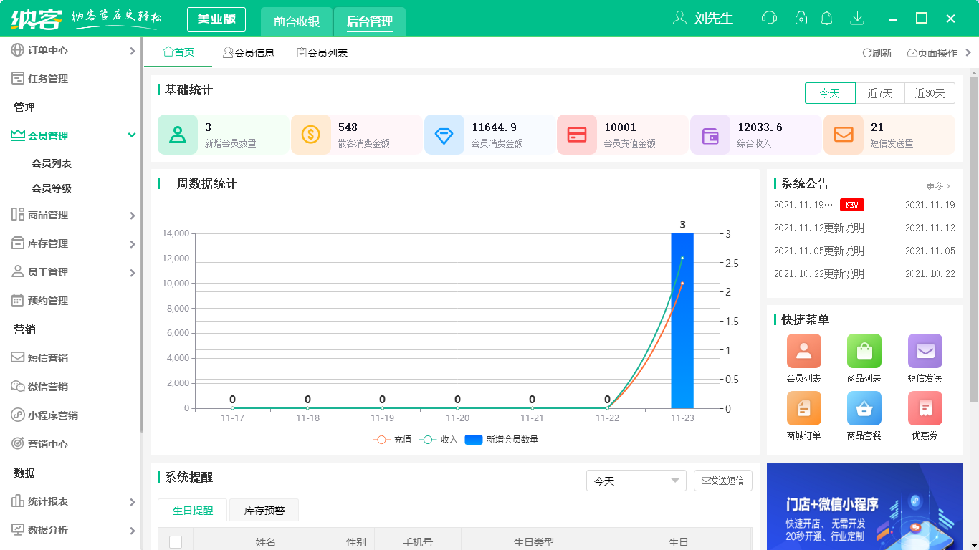Click the headset customer service icon

click(769, 18)
